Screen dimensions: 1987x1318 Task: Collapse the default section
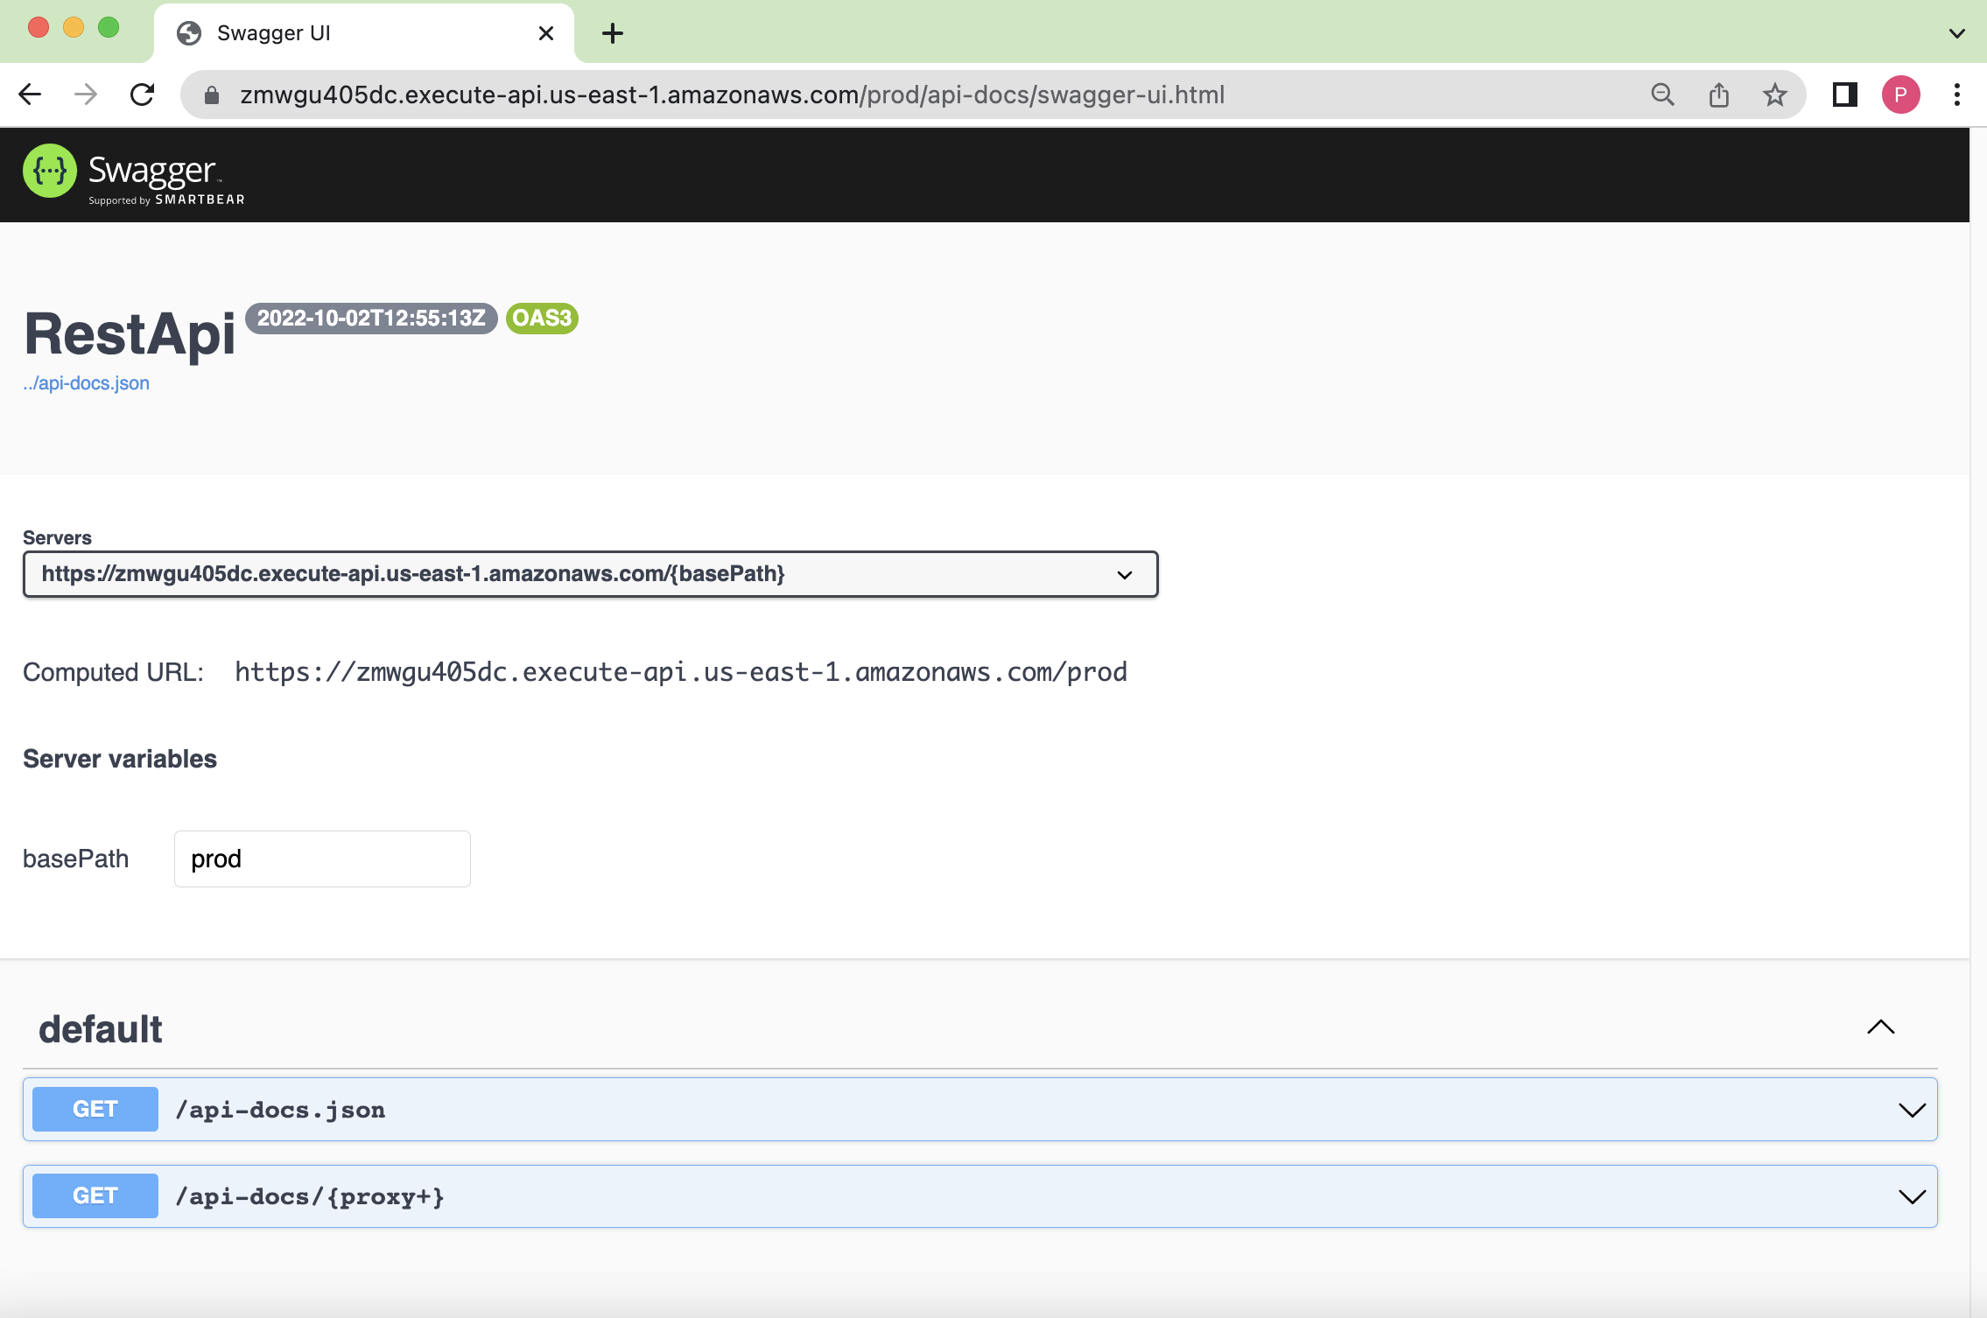1880,1027
